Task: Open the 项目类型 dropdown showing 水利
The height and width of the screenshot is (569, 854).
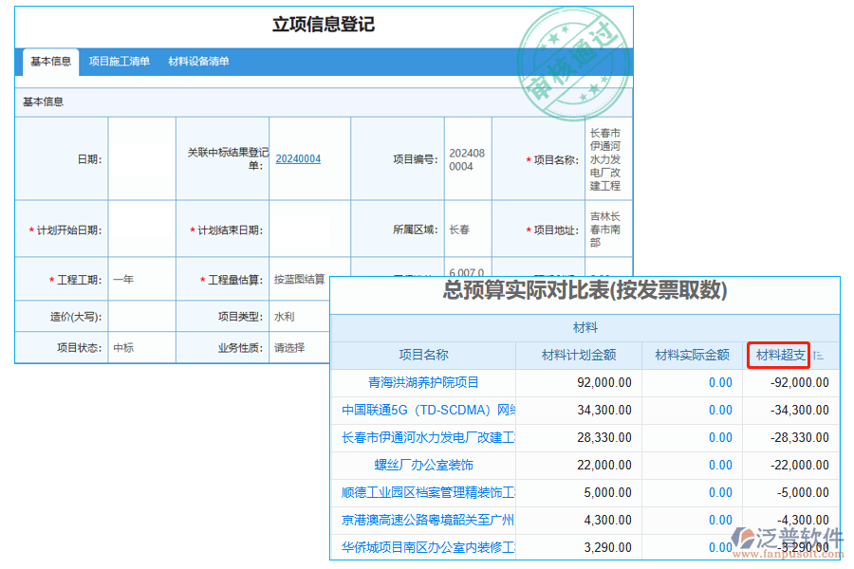Action: [x=299, y=318]
